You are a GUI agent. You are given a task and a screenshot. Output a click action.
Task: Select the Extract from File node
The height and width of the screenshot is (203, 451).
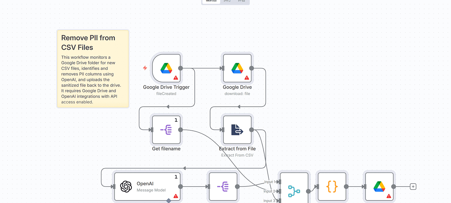tap(237, 130)
